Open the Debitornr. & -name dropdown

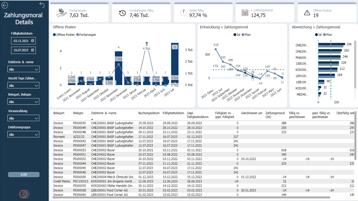coord(23,69)
